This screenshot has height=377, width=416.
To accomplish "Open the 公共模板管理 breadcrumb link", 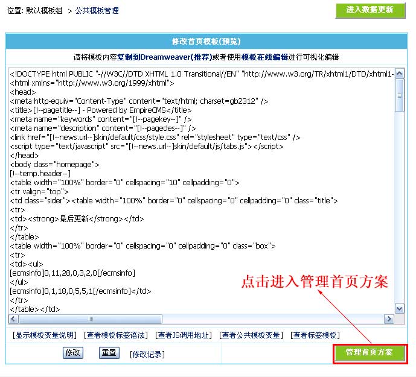I will [97, 11].
